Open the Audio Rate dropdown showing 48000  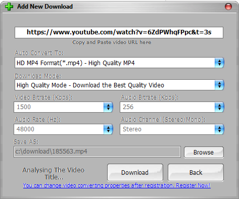(x=63, y=129)
